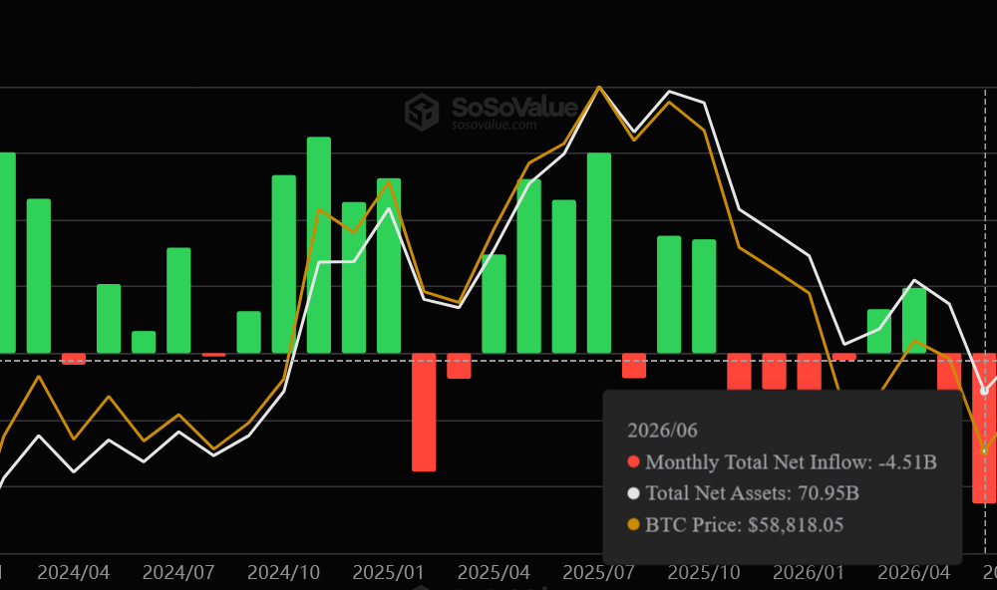Select the green bar at 2025/05
997x590 pixels.
click(529, 266)
